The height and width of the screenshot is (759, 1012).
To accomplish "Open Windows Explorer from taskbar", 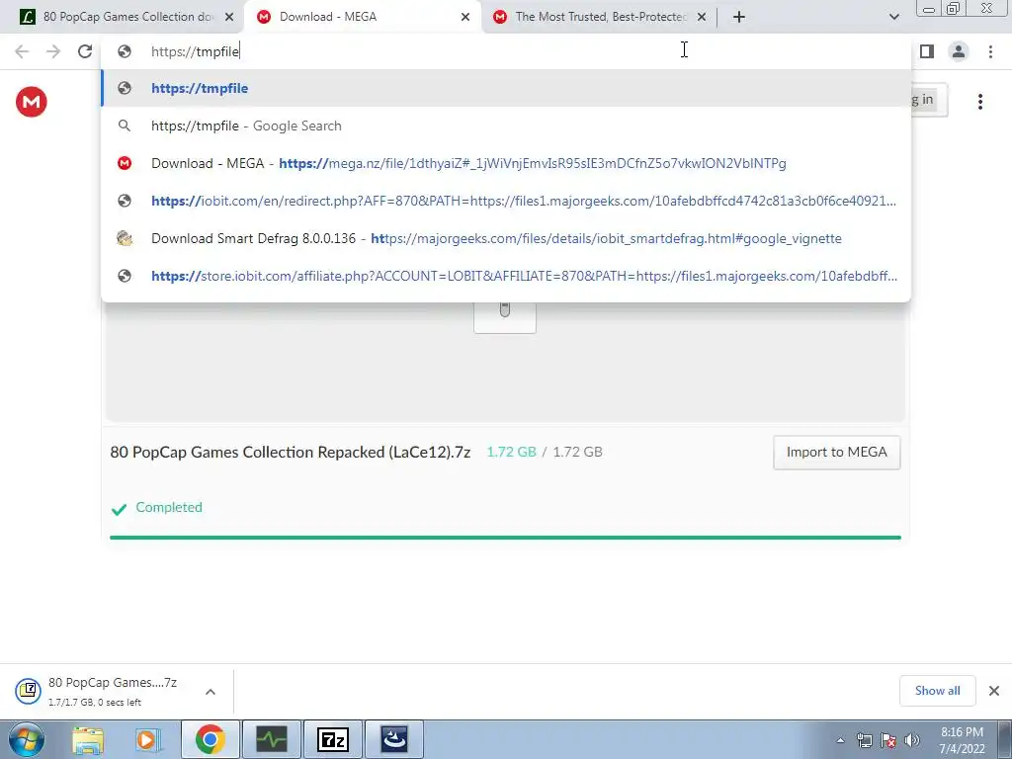I will tap(87, 739).
